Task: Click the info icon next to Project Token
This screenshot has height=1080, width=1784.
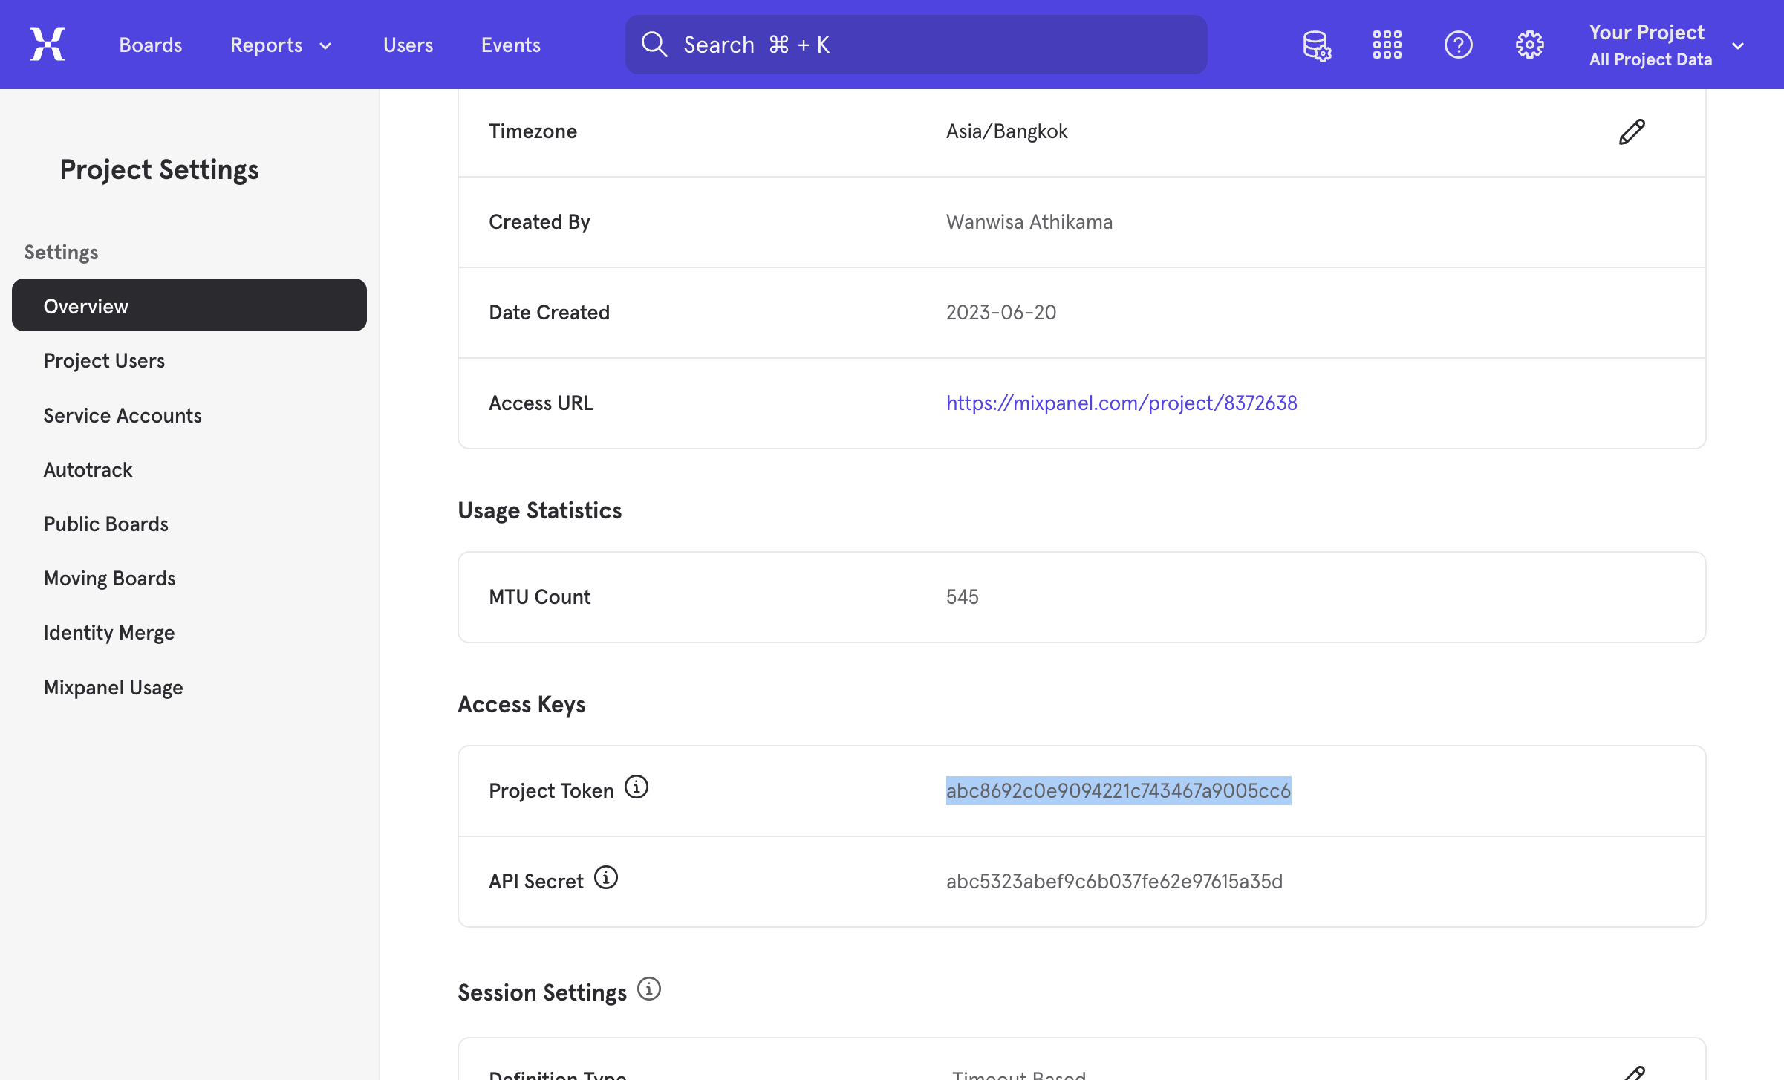Action: [637, 787]
